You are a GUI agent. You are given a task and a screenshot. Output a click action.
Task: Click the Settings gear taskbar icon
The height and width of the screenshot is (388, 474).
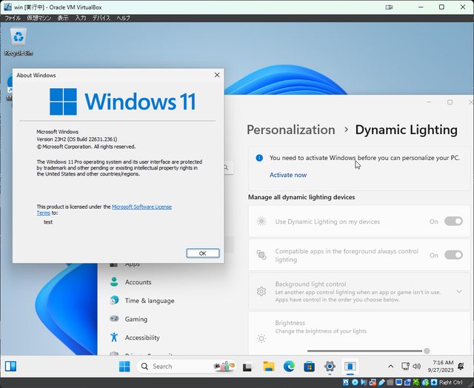[x=330, y=367]
